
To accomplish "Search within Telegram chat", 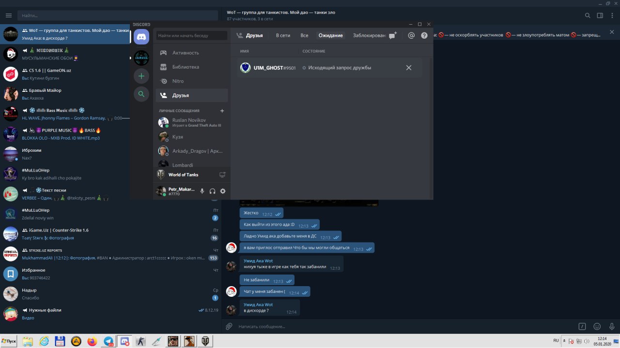I will [588, 15].
